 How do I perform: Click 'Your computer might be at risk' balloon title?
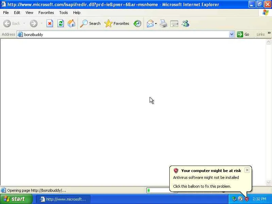(211, 171)
